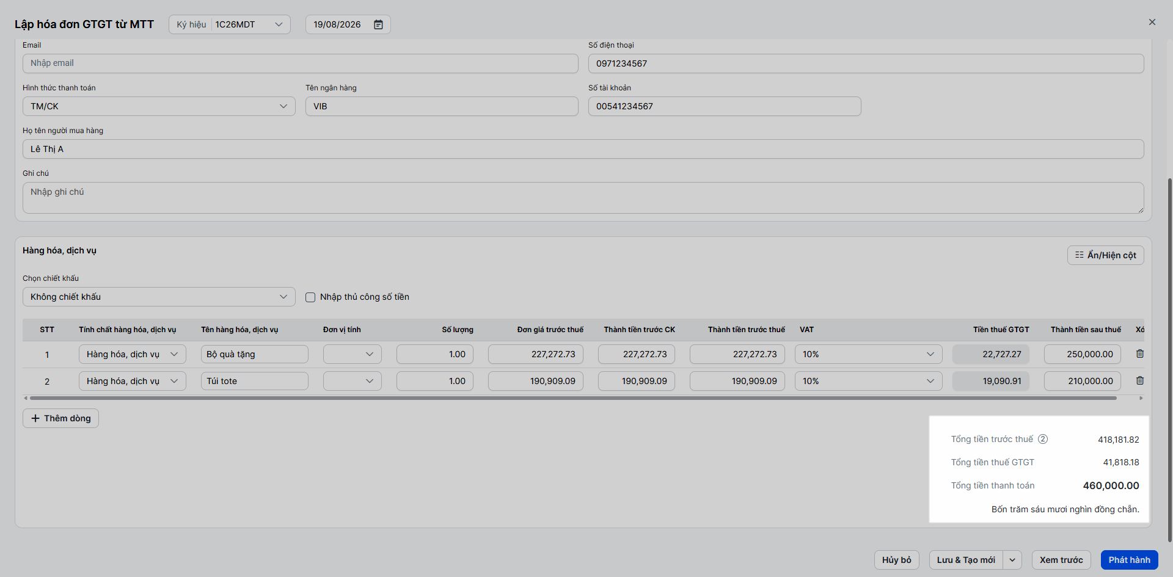Click Số lượng field in row 2

435,381
